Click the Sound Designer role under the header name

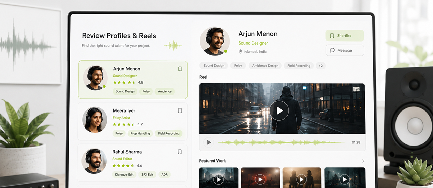[x=253, y=43]
